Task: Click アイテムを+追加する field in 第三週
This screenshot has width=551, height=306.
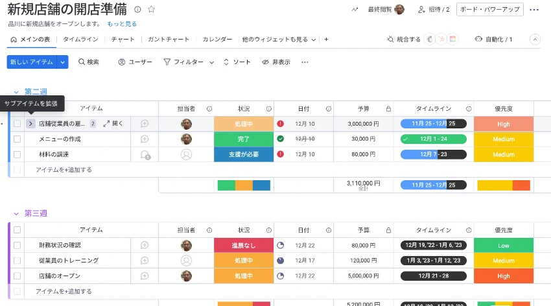Action: 64,292
